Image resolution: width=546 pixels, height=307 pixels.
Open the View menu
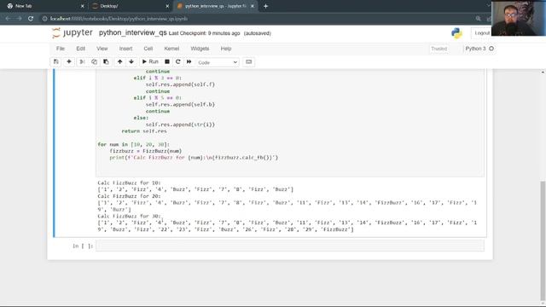[102, 49]
